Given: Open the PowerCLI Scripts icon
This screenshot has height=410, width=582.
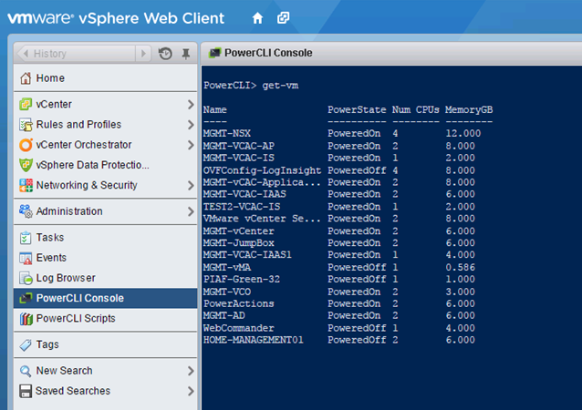Looking at the screenshot, I should [x=26, y=319].
